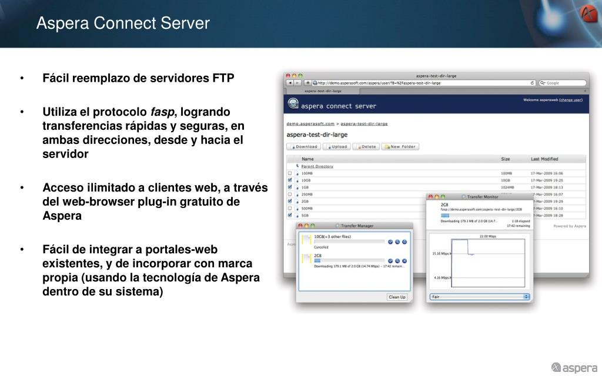Select the 1024MB size cell
This screenshot has width=602, height=376.
point(507,187)
